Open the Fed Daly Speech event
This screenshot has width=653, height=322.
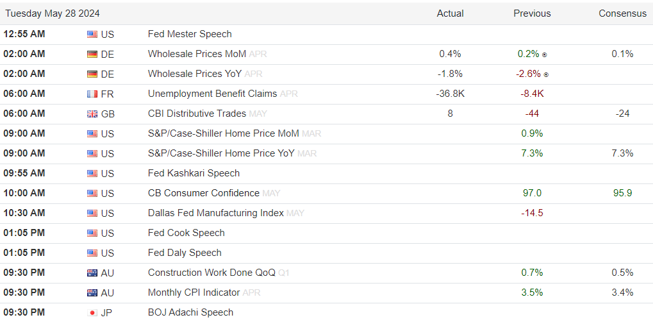pos(185,253)
